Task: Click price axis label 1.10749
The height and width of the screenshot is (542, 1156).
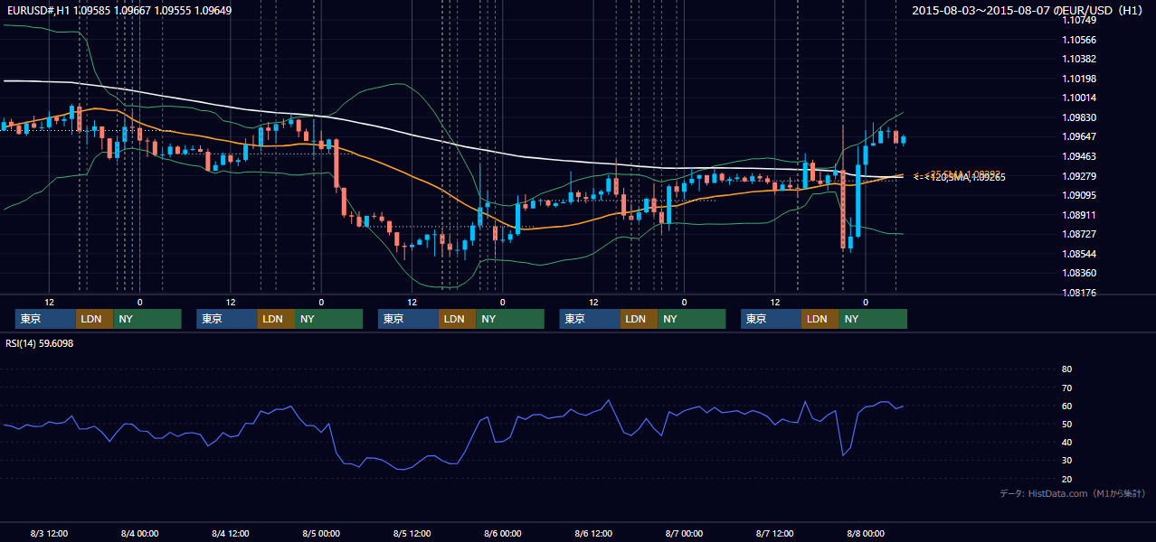Action: click(x=1079, y=20)
